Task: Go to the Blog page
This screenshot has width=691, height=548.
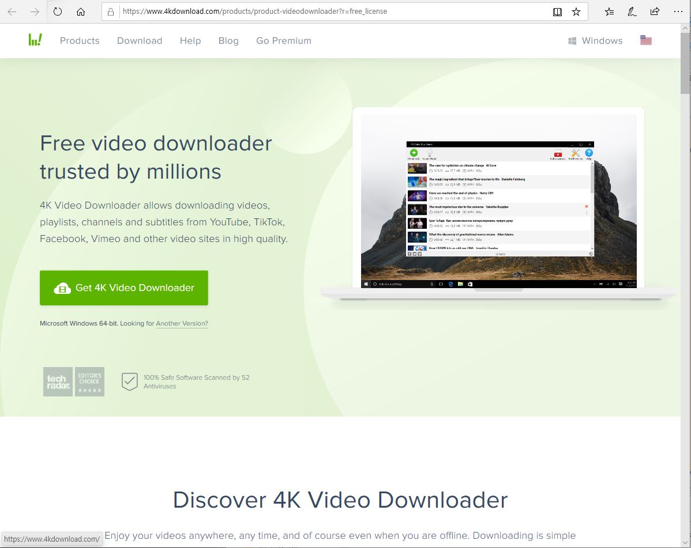Action: coord(228,40)
